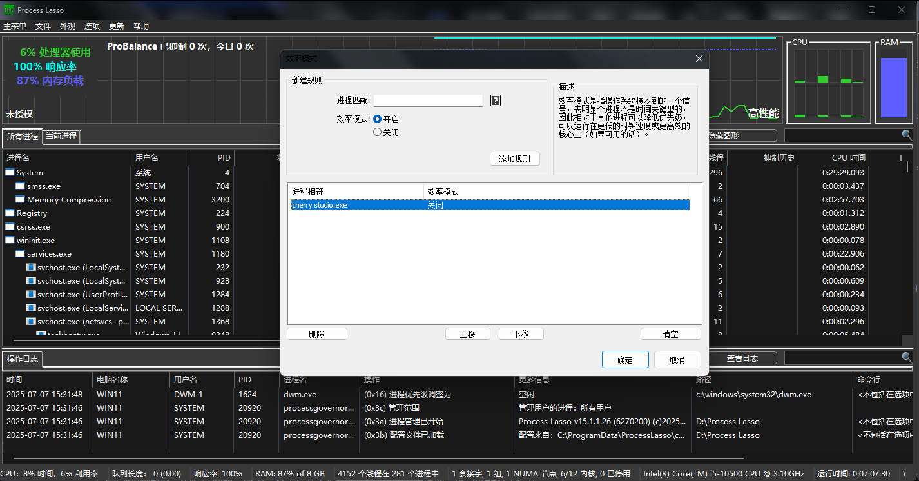The image size is (919, 481).
Task: Open the 选项 menu
Action: point(92,26)
